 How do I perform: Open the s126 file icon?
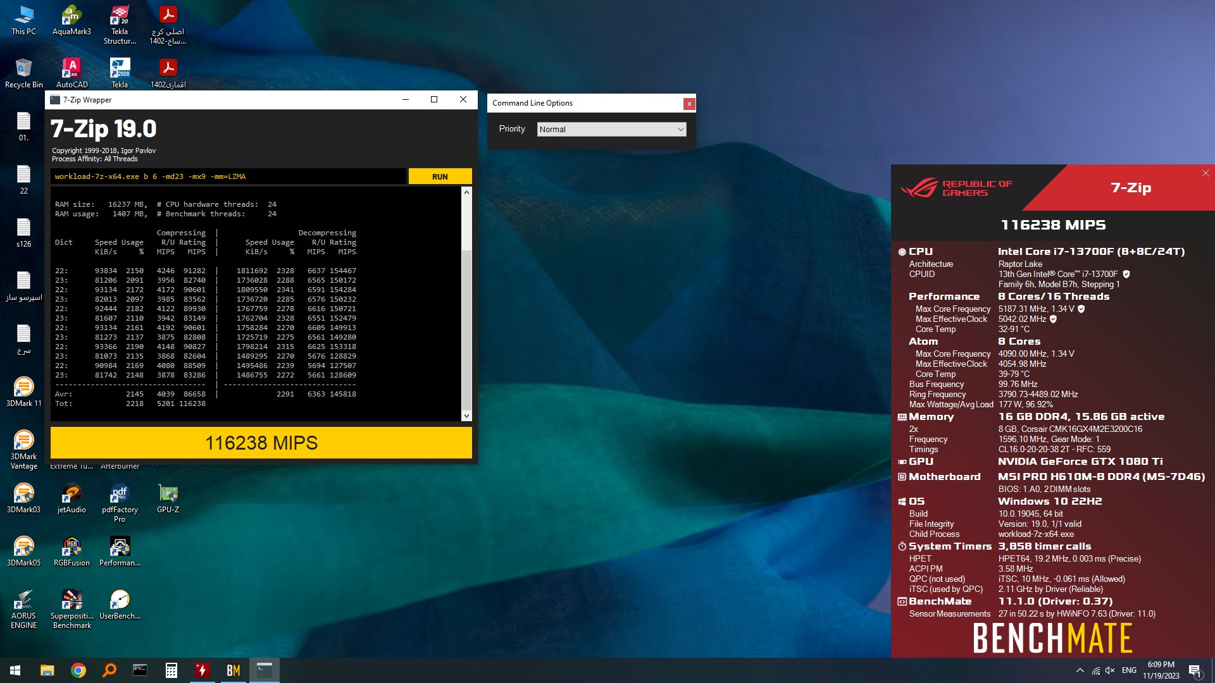click(x=23, y=233)
